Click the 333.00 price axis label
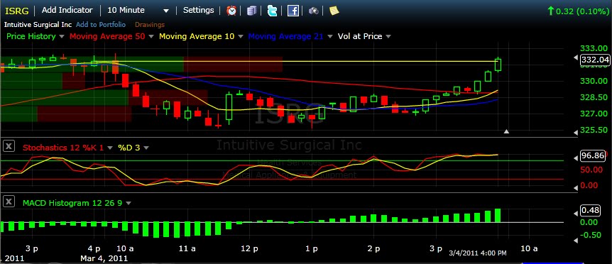The height and width of the screenshot is (264, 612). [x=594, y=48]
